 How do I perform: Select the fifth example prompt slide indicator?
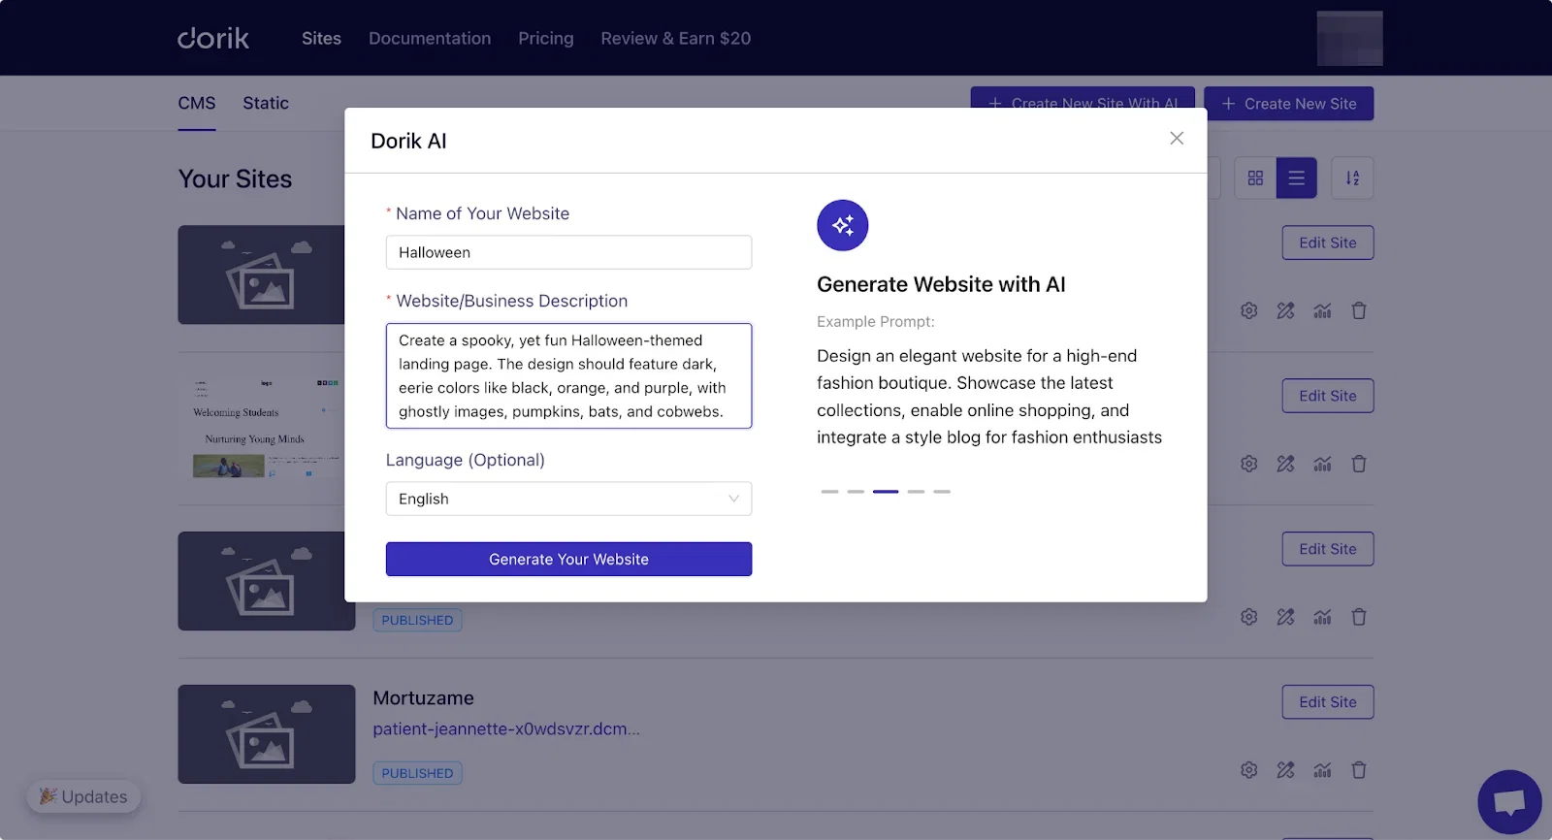tap(942, 492)
